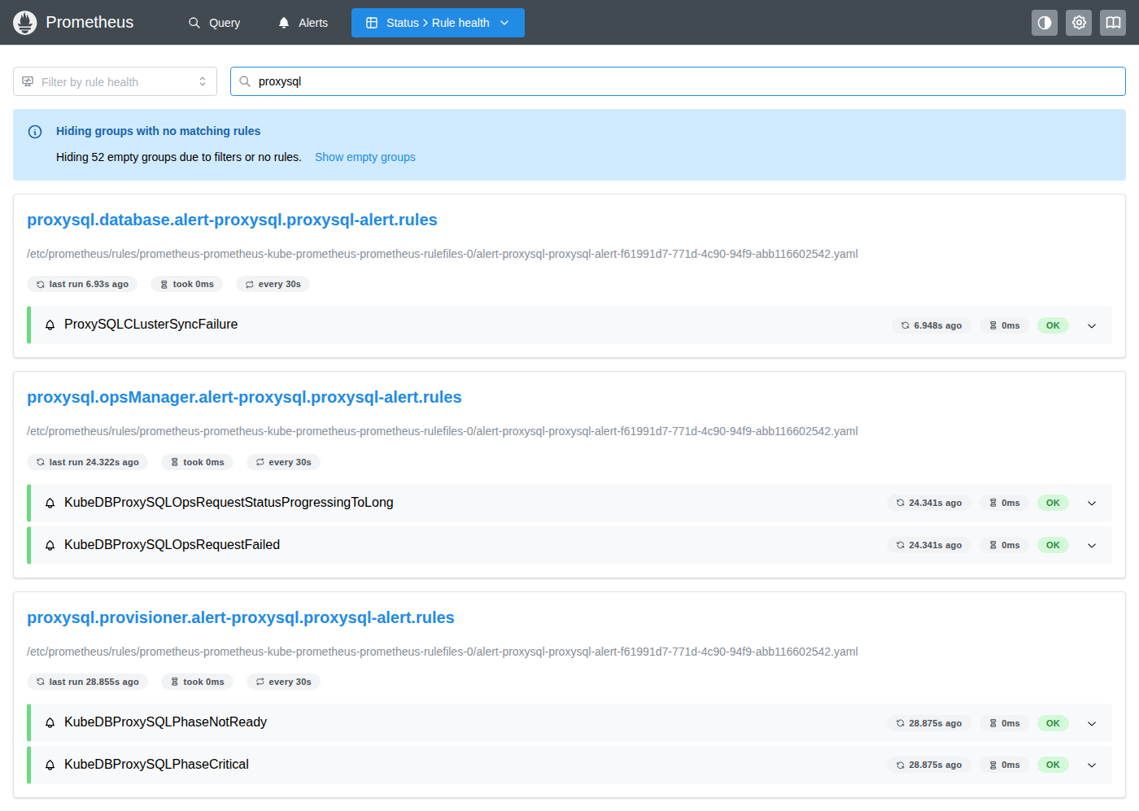This screenshot has height=811, width=1139.
Task: Click the OK badge for ProxySQLCLusterSyncFailure
Action: [x=1053, y=325]
